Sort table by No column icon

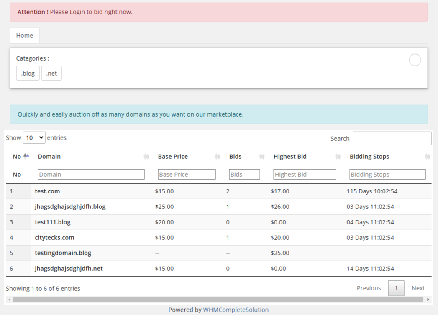(x=26, y=156)
